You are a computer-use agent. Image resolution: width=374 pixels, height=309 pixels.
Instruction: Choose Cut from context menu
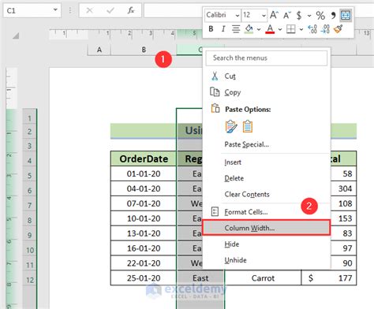pyautogui.click(x=267, y=76)
